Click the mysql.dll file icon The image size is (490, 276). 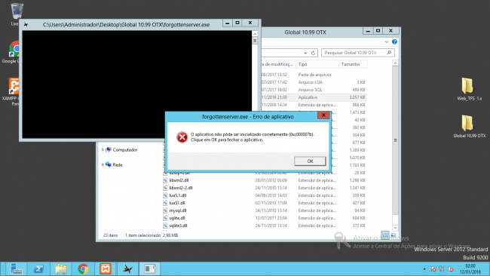point(165,210)
